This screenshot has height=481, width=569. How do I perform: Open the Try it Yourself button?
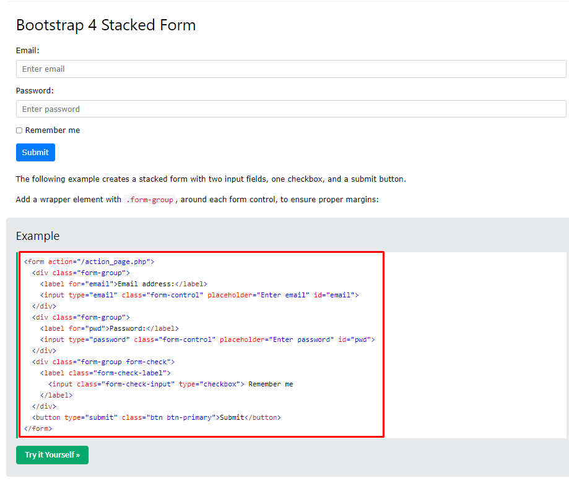[52, 454]
